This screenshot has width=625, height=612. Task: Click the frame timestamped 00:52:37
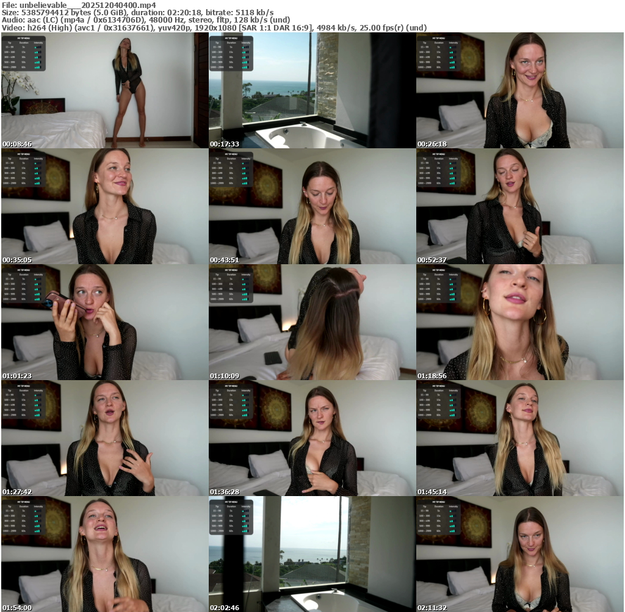point(519,206)
